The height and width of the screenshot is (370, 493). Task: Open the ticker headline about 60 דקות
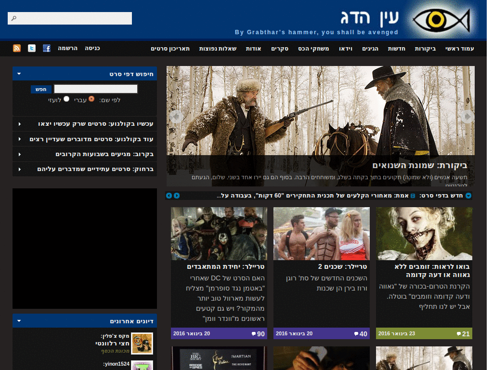(313, 196)
